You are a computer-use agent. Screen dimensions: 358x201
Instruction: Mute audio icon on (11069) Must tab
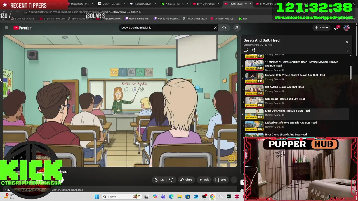246,4
